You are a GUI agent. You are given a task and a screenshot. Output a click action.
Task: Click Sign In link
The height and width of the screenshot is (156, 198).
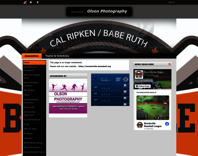tap(171, 2)
